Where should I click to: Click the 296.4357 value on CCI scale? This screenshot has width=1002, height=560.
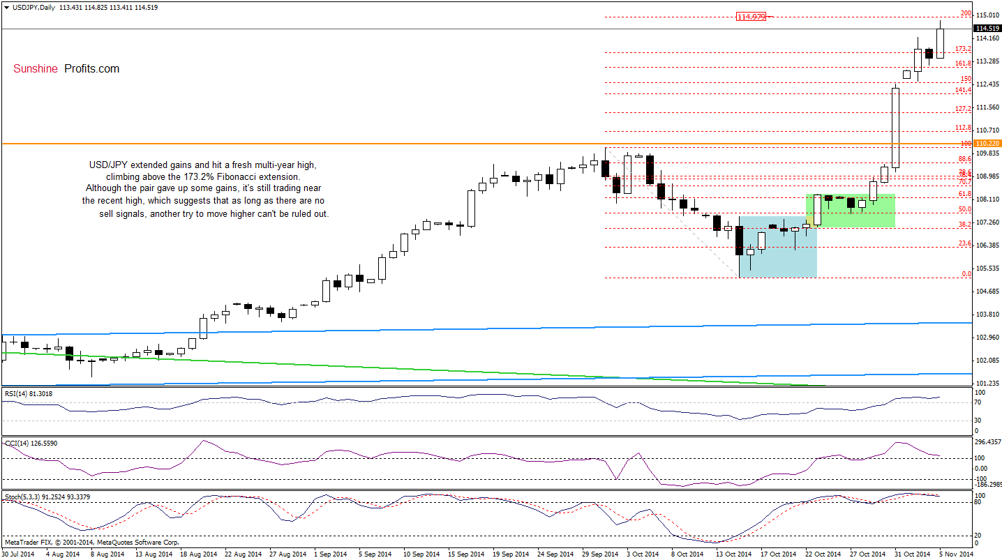tap(987, 441)
